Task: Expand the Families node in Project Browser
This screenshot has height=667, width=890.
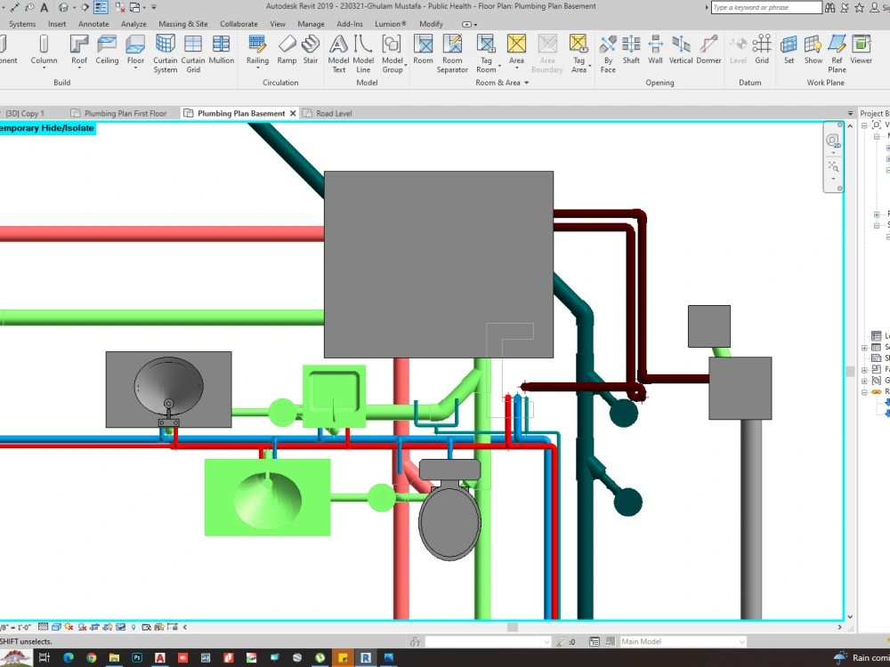Action: click(864, 369)
